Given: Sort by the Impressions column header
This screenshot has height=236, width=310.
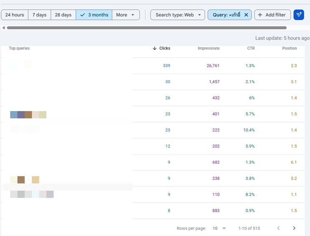Looking at the screenshot, I should click(x=208, y=48).
